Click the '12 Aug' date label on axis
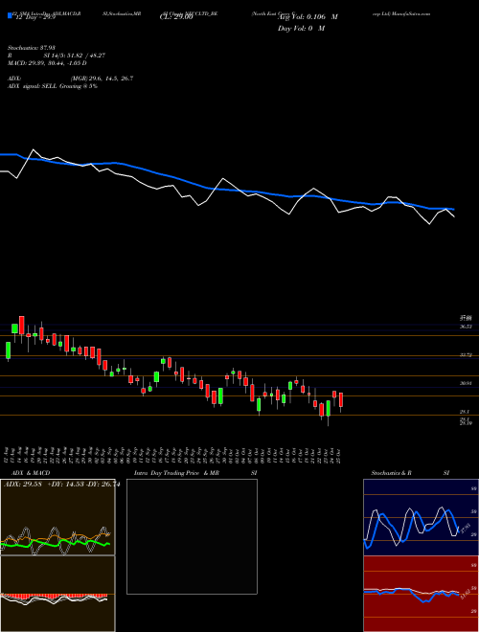 tap(8, 456)
